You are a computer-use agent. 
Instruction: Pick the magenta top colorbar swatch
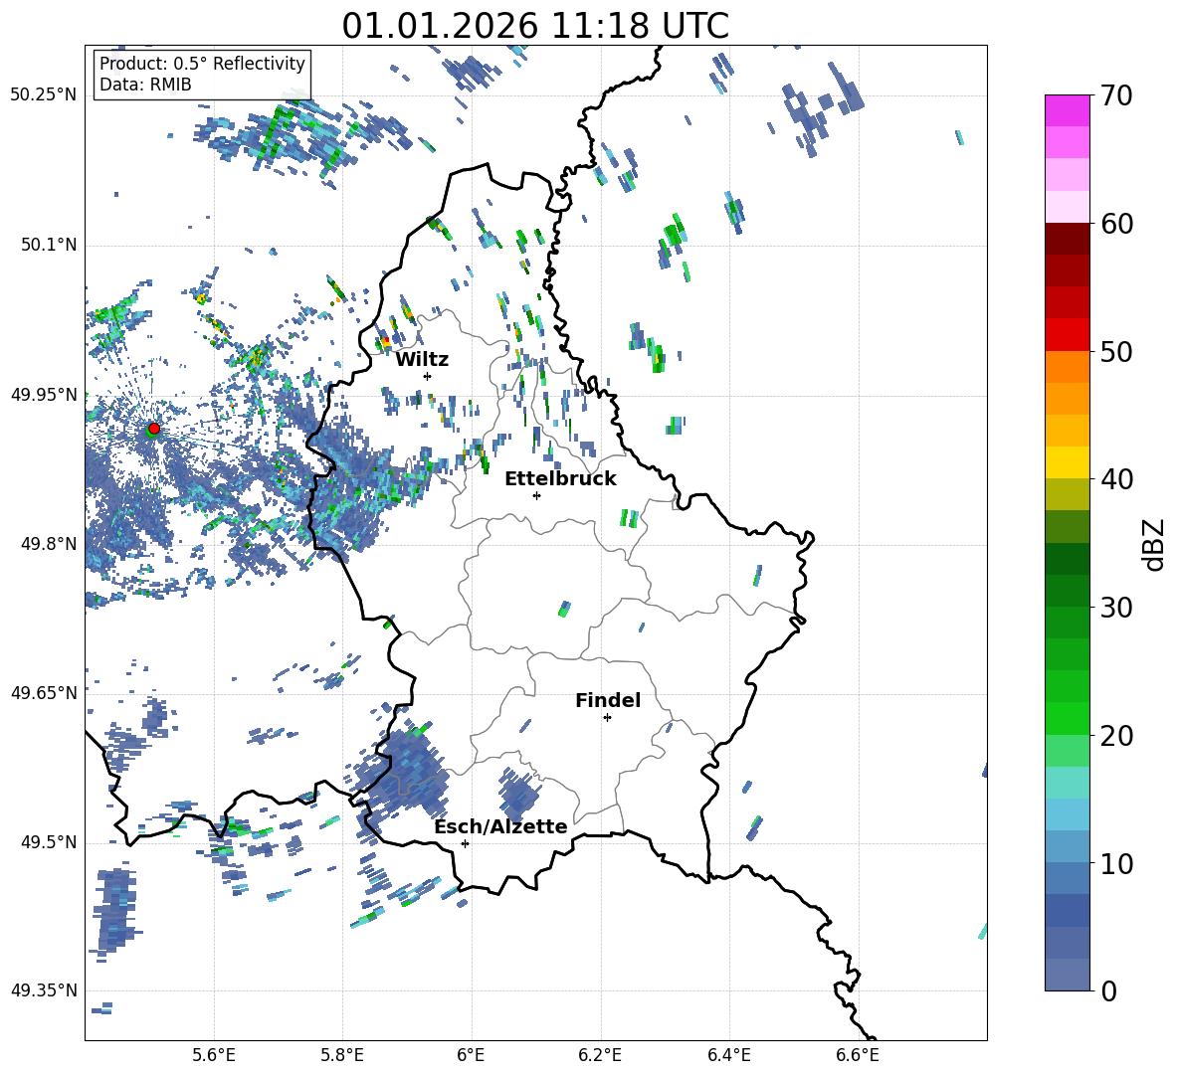1067,110
